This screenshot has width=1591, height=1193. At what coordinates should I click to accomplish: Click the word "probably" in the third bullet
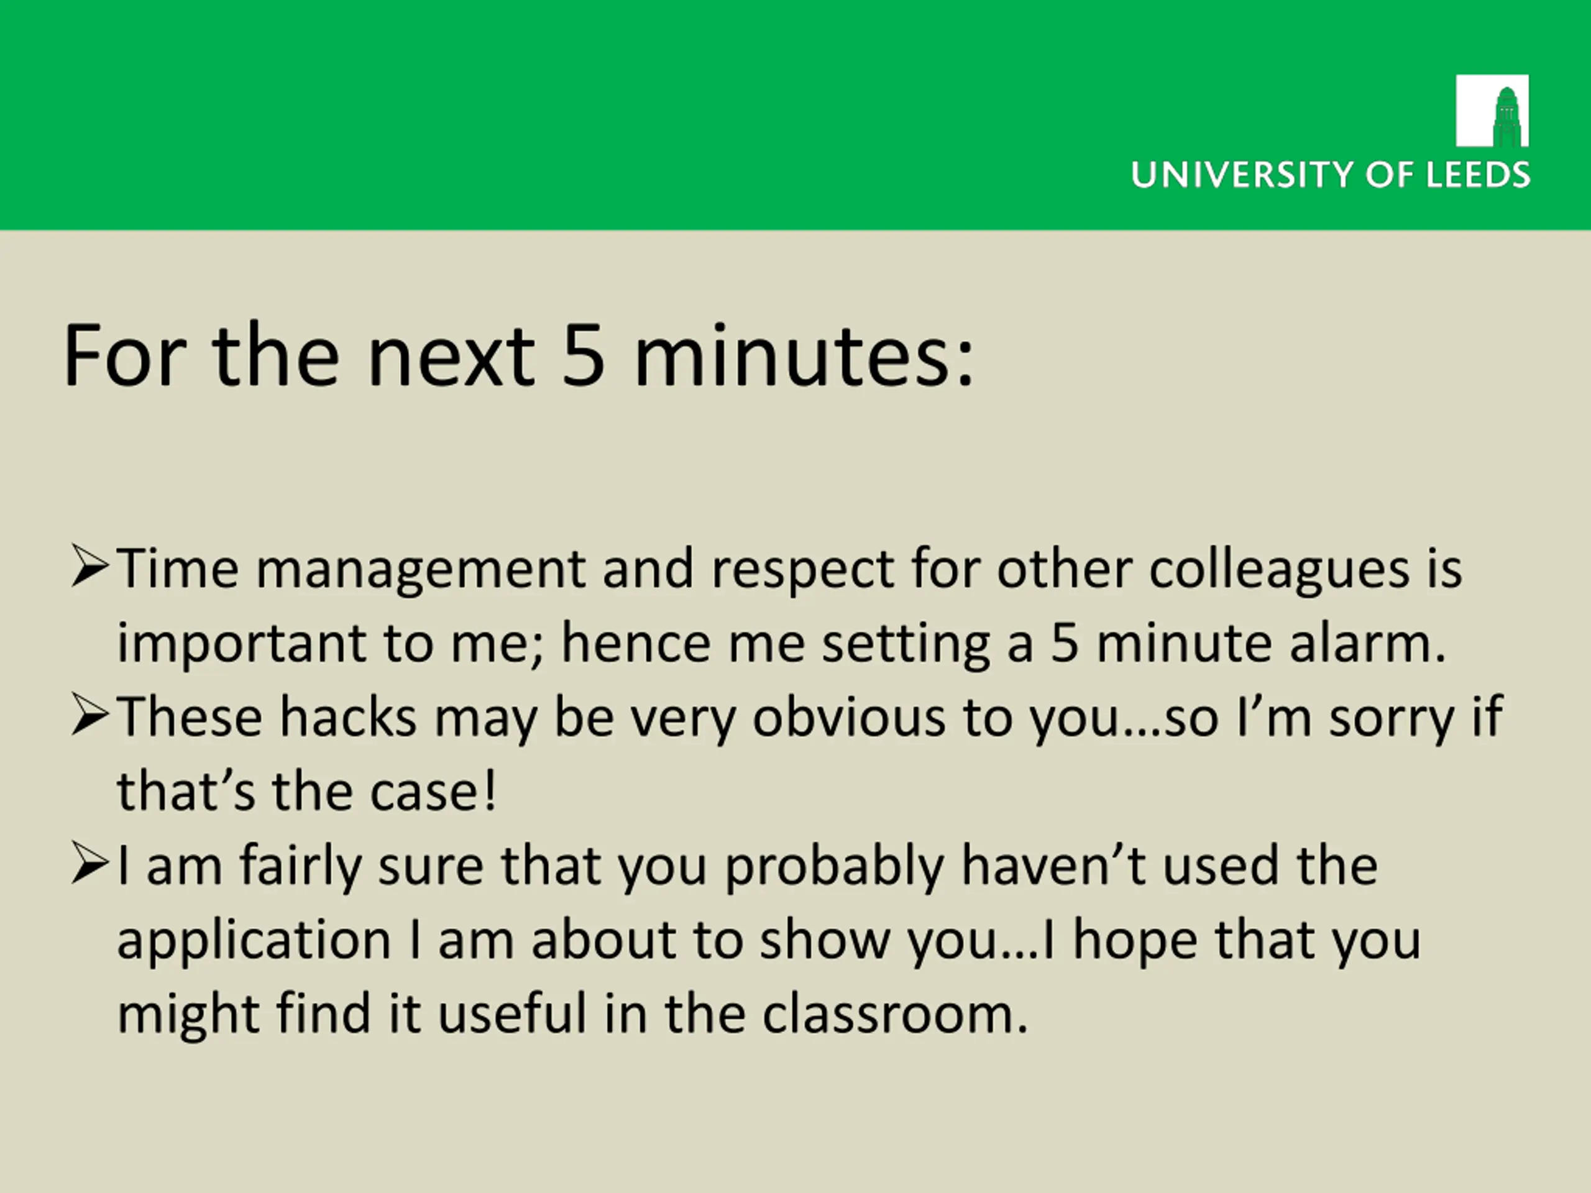(x=833, y=867)
